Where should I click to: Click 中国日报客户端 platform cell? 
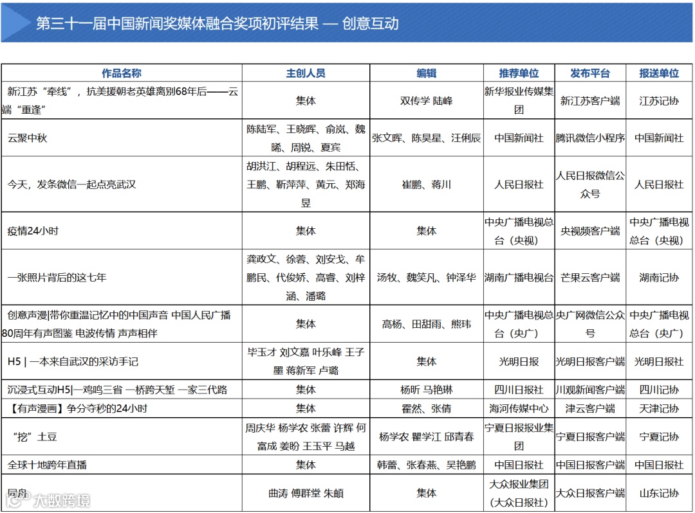point(590,465)
